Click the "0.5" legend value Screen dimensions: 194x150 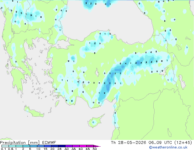pos(11,149)
